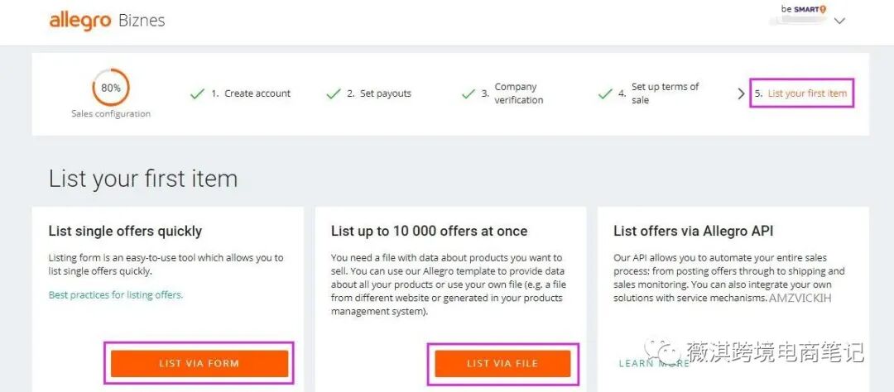Image resolution: width=894 pixels, height=392 pixels.
Task: Click the Allegro Biznes logo
Action: point(107,21)
